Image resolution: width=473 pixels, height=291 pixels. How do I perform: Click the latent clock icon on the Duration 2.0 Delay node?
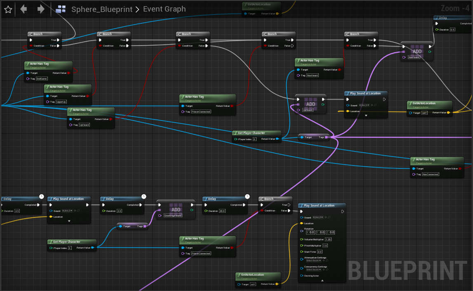click(144, 196)
